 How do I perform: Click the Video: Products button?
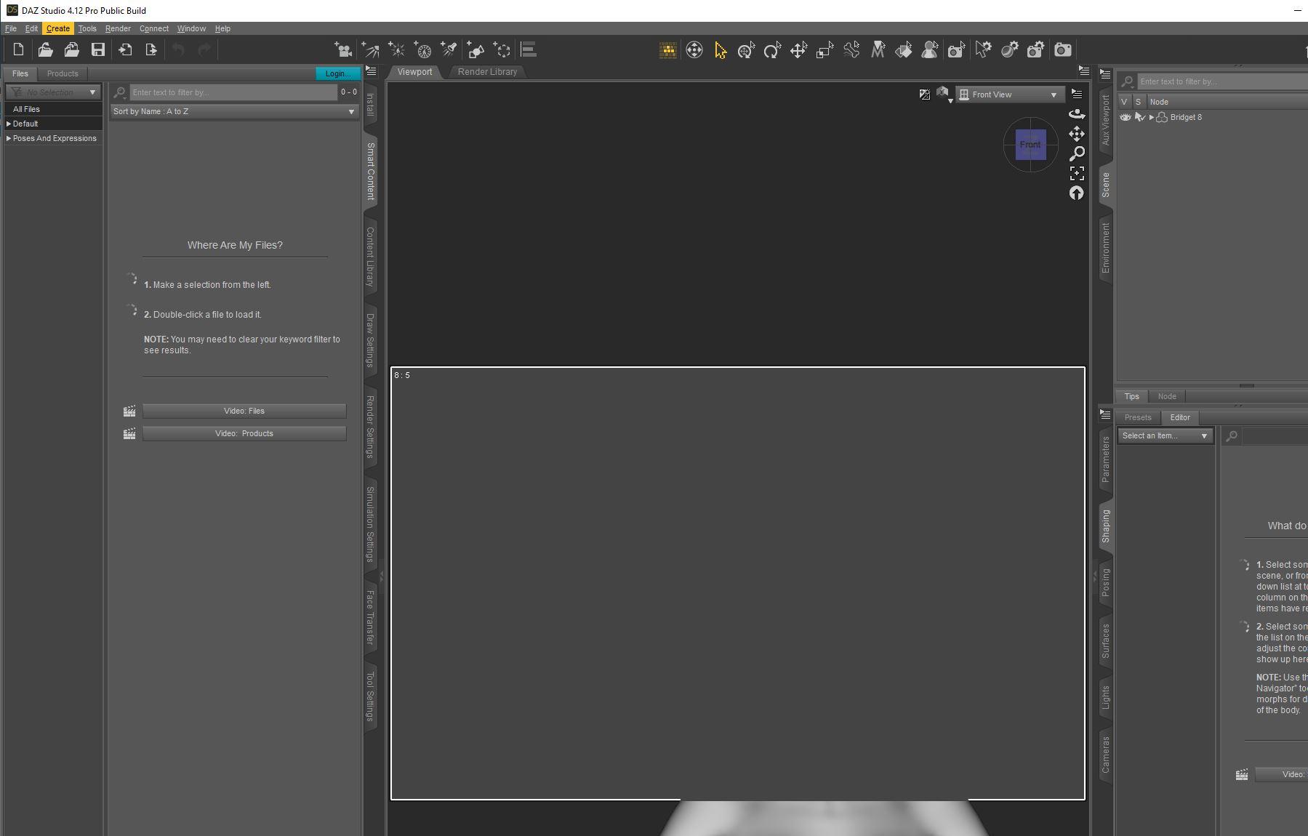pyautogui.click(x=244, y=433)
